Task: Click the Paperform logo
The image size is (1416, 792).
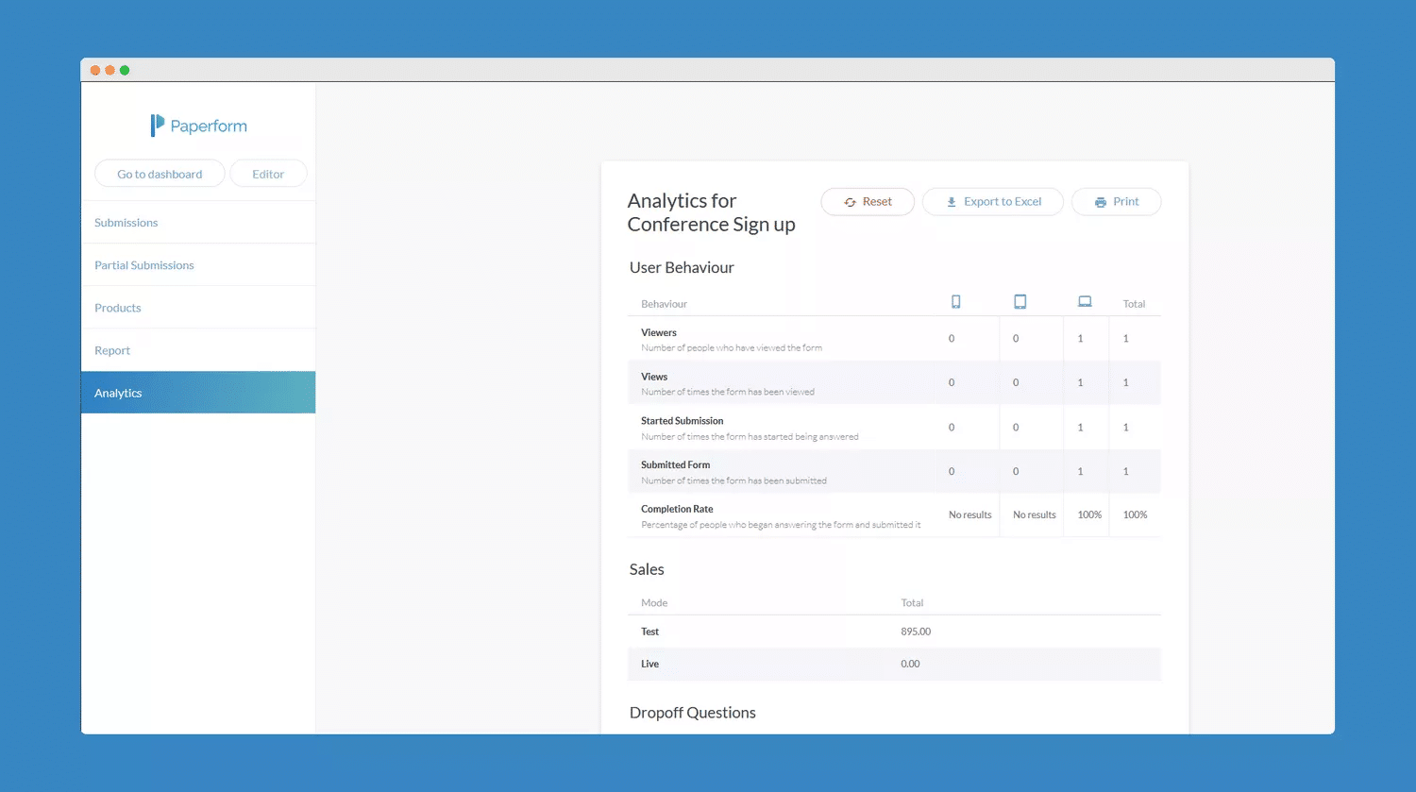Action: coord(198,125)
